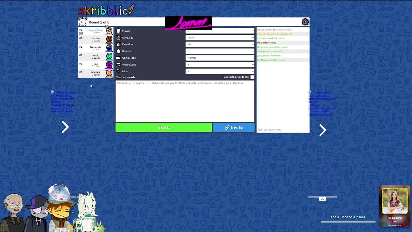Click the pink signature banner

pos(188,23)
